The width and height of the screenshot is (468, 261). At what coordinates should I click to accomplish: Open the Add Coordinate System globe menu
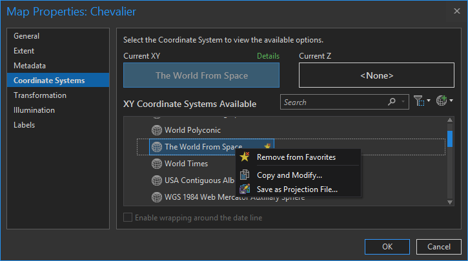tap(443, 101)
